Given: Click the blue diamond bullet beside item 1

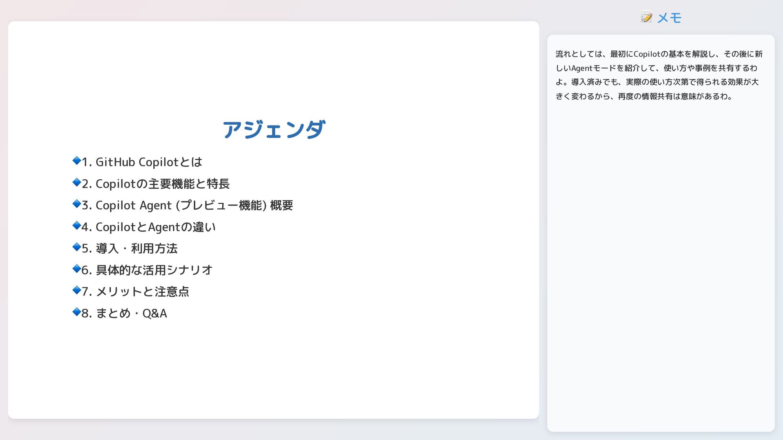Looking at the screenshot, I should pyautogui.click(x=77, y=161).
